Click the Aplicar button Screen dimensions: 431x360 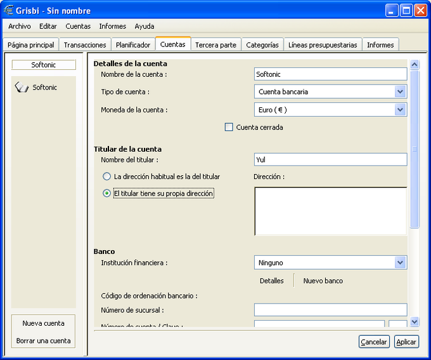406,342
